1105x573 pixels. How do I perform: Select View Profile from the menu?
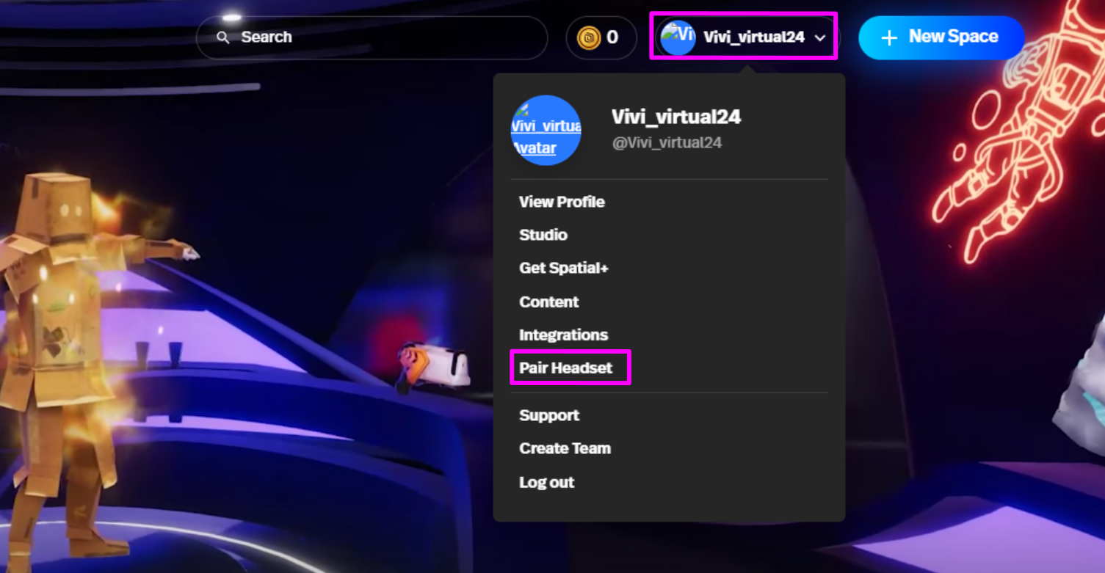click(562, 202)
